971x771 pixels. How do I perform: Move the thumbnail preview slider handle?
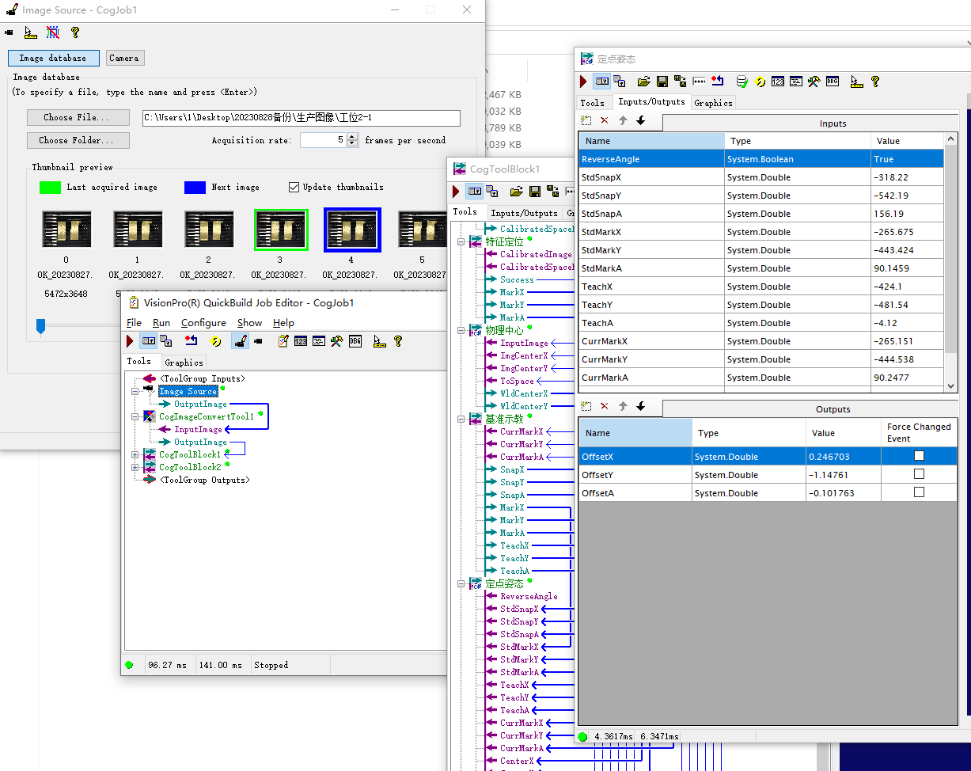click(x=40, y=325)
